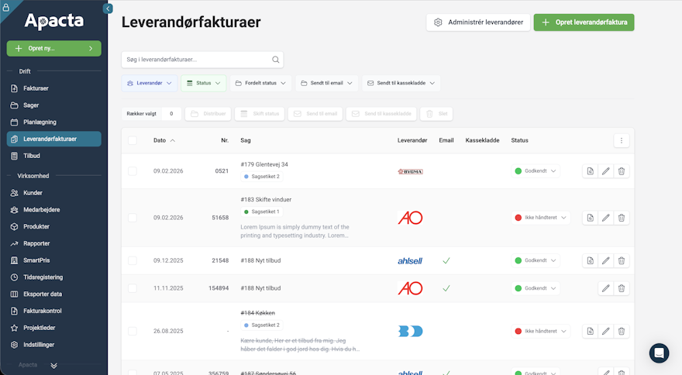Screen dimensions: 682x375
Task: Select the checkbox for invoice 0521
Action: [133, 171]
